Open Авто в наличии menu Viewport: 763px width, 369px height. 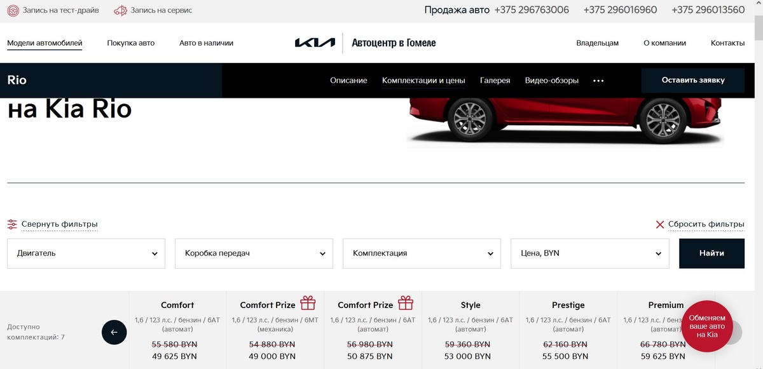[x=206, y=43]
